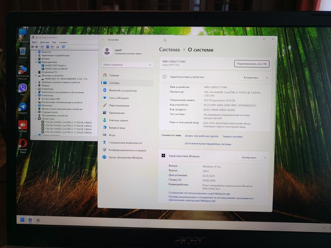This screenshot has height=248, width=331.
Task: Click the blue Help icon in Device Manager toolbar
Action: 48,47
